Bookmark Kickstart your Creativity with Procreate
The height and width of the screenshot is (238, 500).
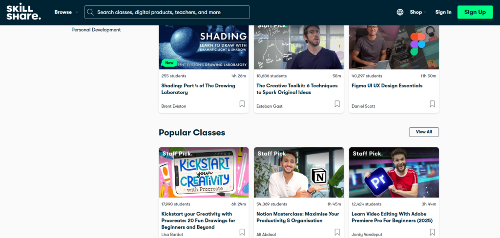click(x=242, y=232)
